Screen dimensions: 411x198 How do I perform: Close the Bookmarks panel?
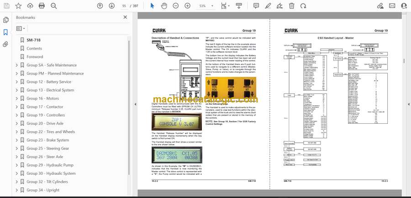tap(125, 17)
